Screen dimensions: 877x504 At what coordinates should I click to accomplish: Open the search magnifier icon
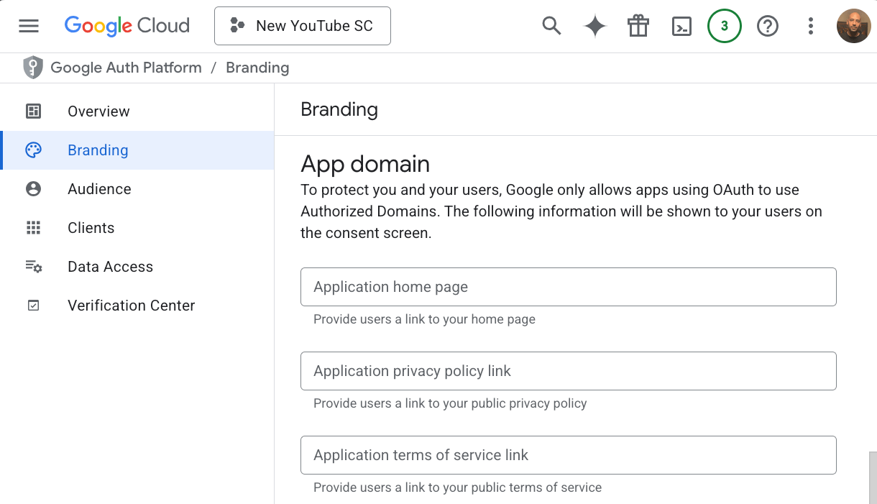(x=551, y=26)
